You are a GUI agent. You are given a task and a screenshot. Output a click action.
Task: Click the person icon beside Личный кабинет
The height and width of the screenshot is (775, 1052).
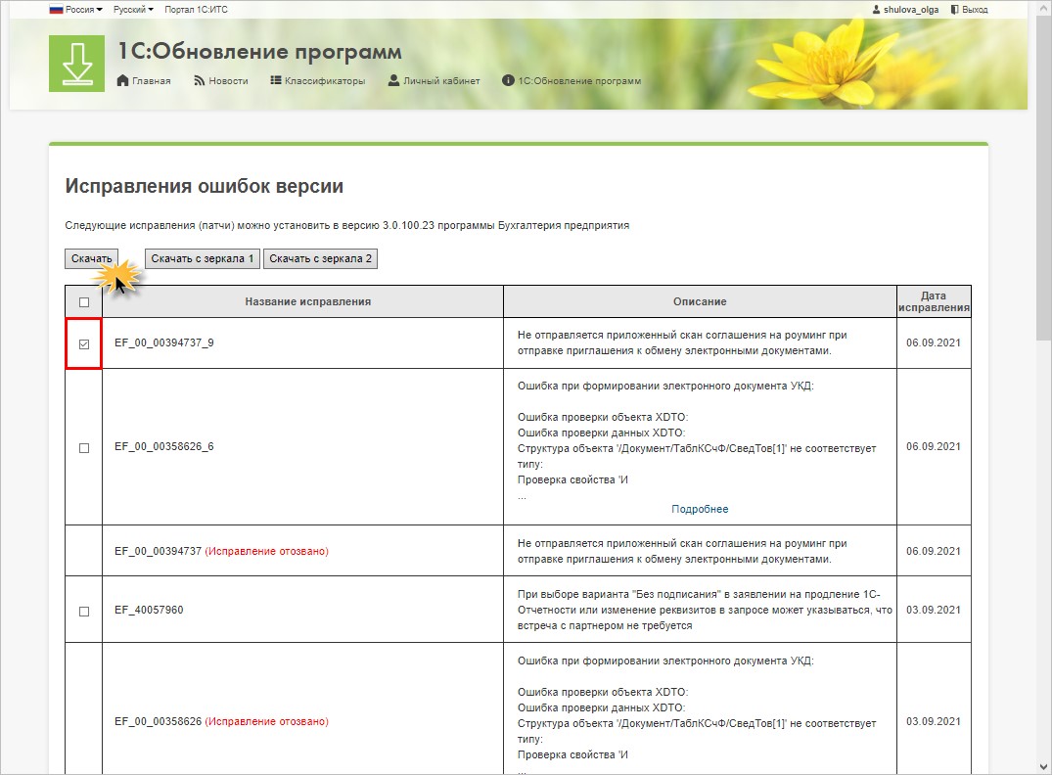point(393,80)
